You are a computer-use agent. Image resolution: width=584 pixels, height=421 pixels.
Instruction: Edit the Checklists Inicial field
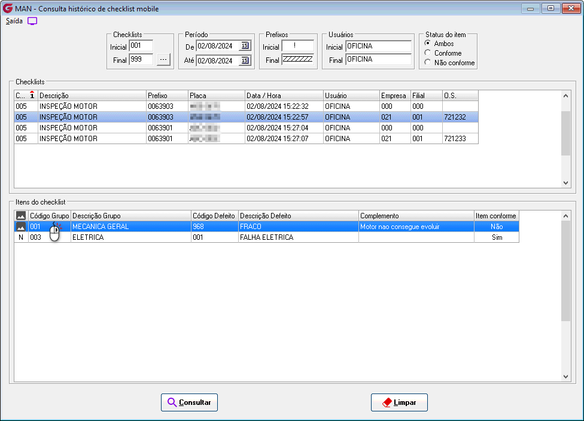click(x=141, y=46)
